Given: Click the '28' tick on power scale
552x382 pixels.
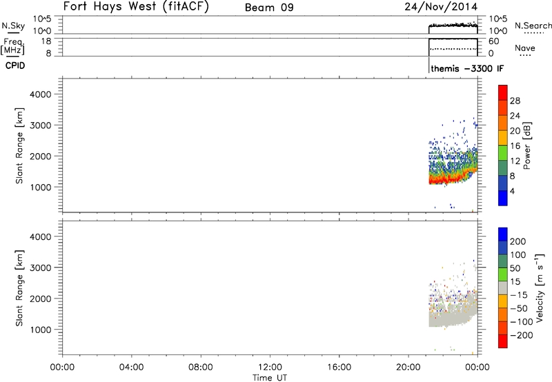Looking at the screenshot, I should (x=515, y=101).
